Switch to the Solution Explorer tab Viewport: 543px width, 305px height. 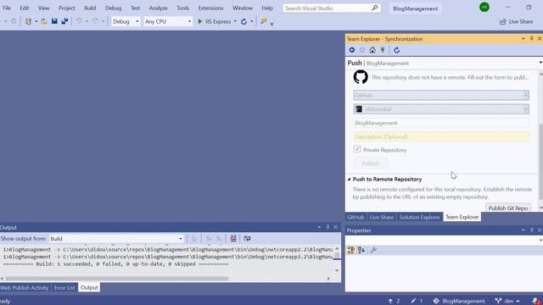419,217
